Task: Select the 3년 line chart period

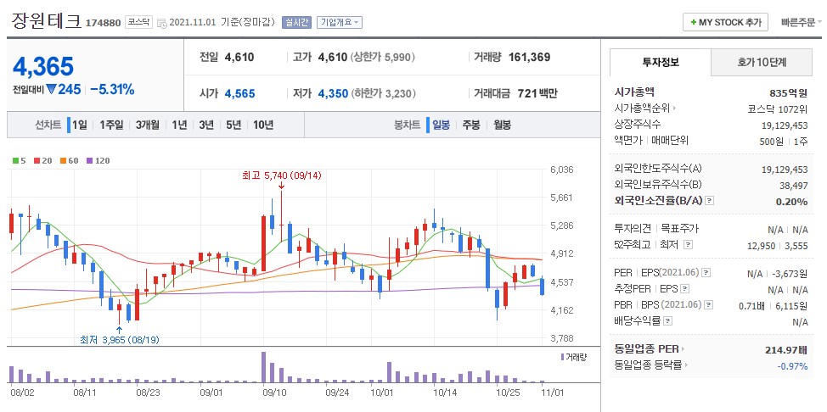Action: (206, 125)
